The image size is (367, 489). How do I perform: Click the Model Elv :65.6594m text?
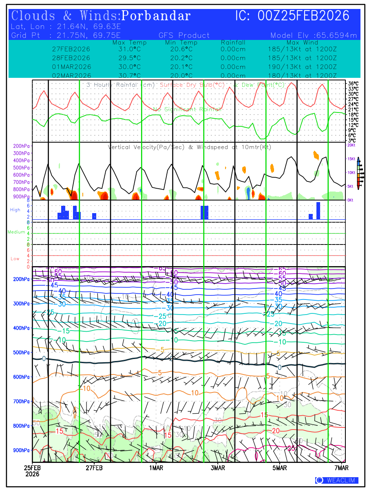coord(314,35)
